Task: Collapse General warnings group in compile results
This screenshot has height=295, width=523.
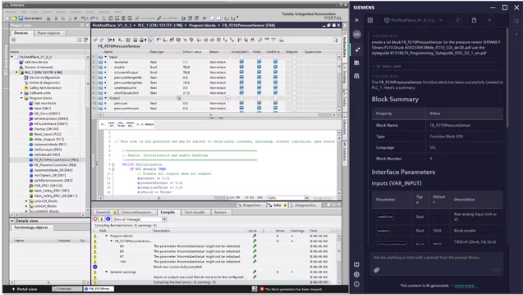Action: (x=107, y=272)
